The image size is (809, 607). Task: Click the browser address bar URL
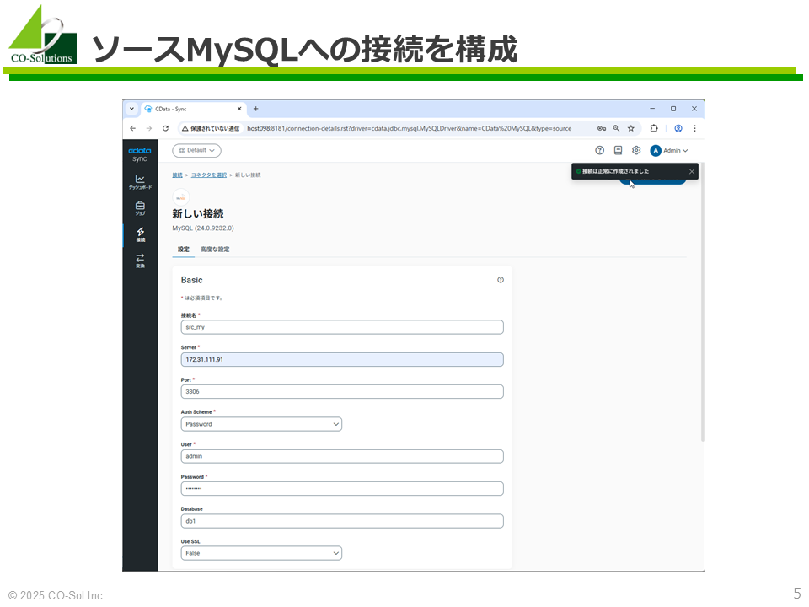tap(410, 128)
